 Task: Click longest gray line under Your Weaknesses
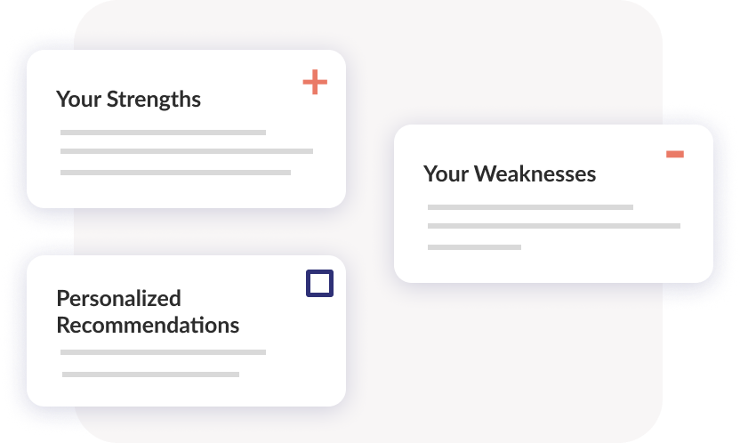554,226
